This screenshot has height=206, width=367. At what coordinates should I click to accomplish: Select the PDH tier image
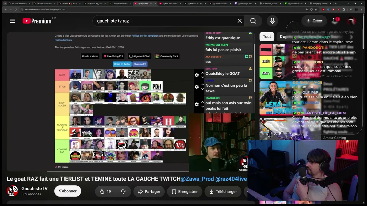[157, 87]
